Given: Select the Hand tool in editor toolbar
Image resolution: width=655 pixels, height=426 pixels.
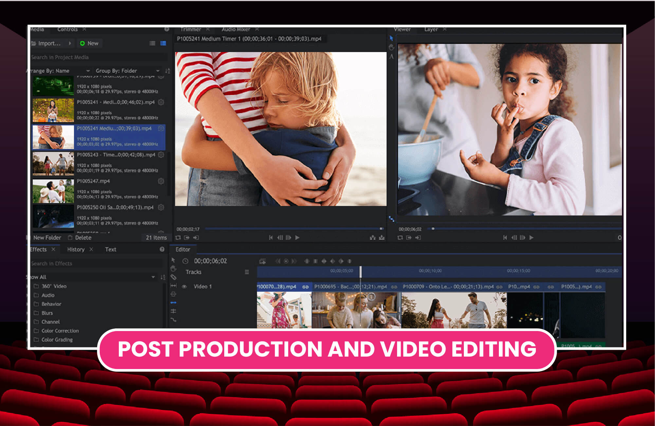Looking at the screenshot, I should tap(173, 269).
